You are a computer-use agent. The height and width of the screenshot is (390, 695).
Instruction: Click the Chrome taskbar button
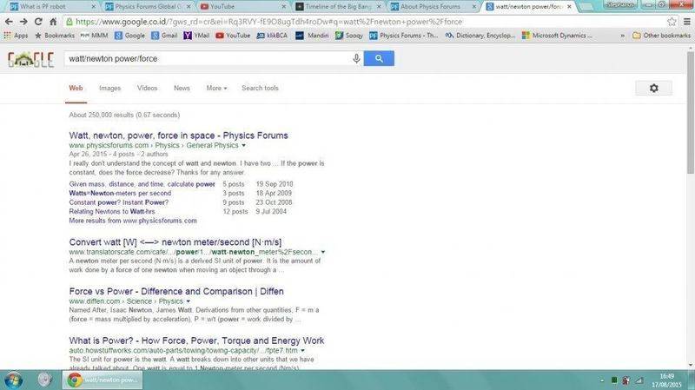tap(103, 380)
